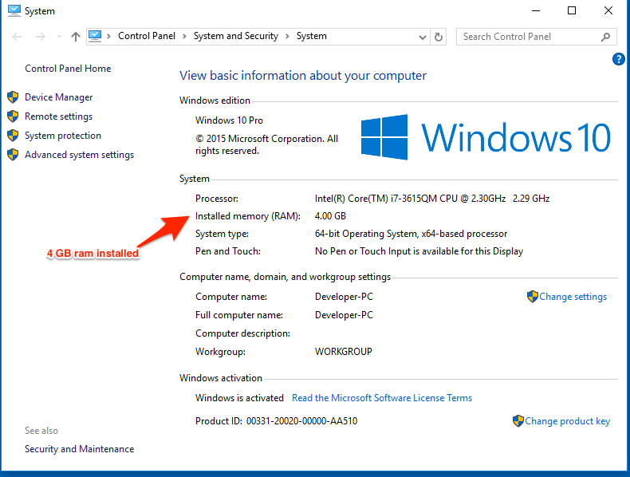The height and width of the screenshot is (477, 630).
Task: Click the System window title icon
Action: [14, 10]
